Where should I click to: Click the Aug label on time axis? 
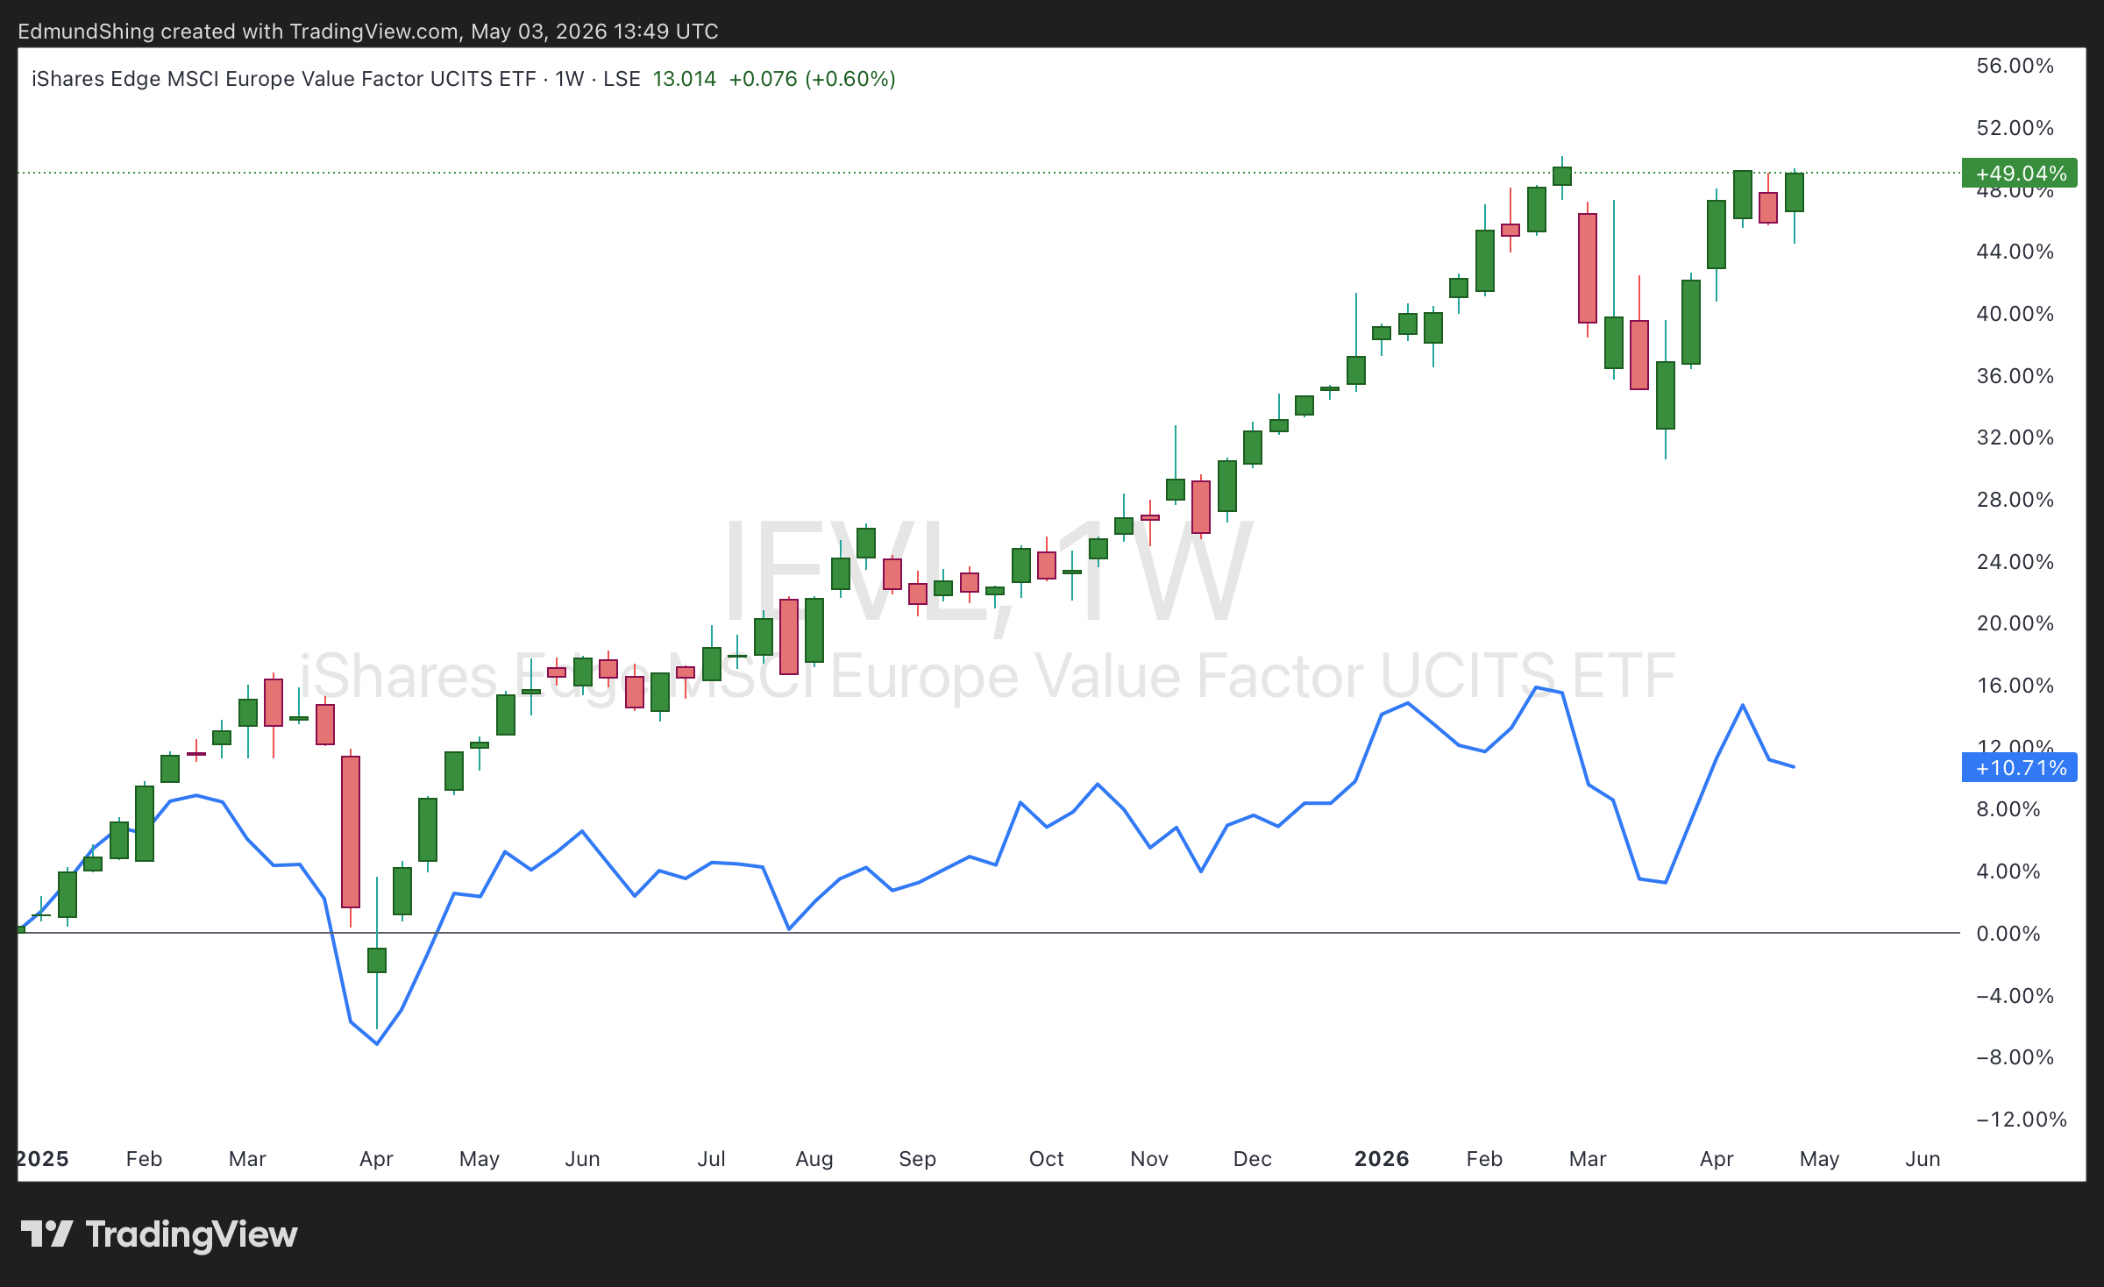814,1159
